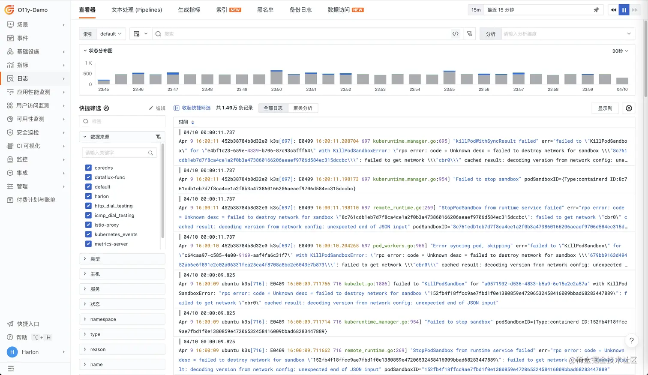Sort by the 时间 column arrow
Image resolution: width=648 pixels, height=375 pixels.
tap(193, 123)
